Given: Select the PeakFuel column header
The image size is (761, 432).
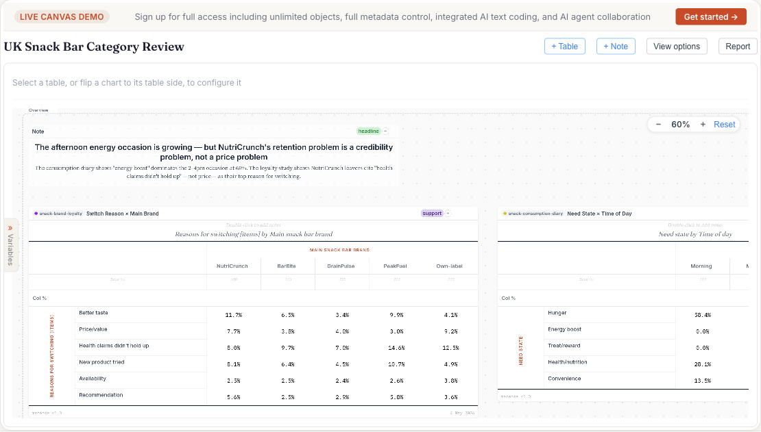Looking at the screenshot, I should pyautogui.click(x=395, y=266).
